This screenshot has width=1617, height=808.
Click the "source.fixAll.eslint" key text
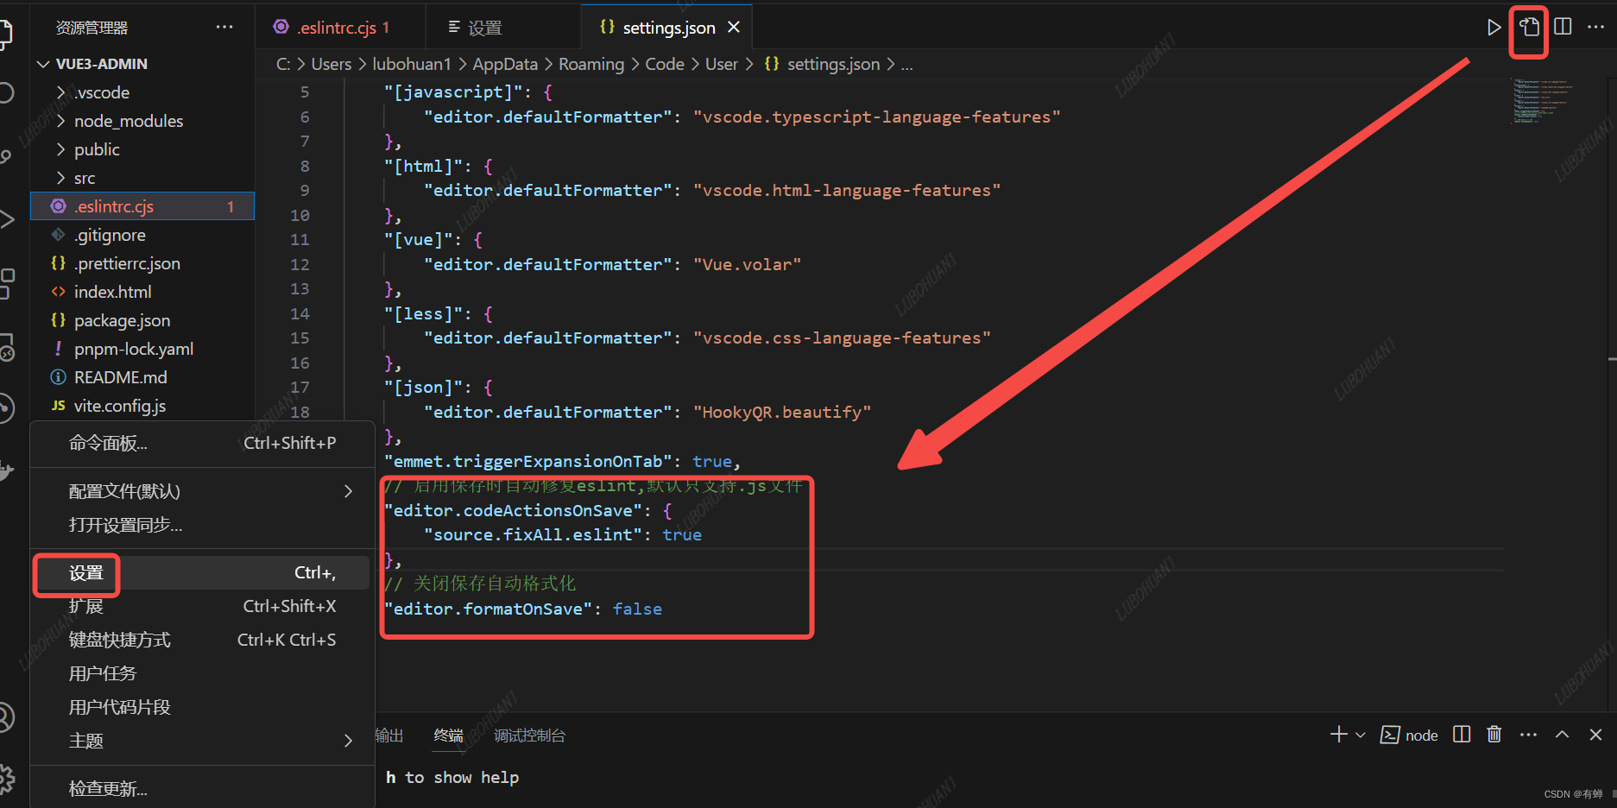[533, 535]
